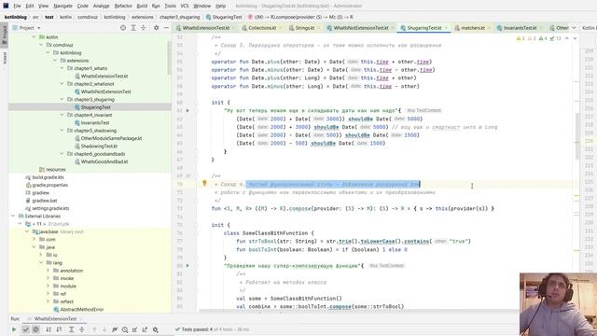Click the yellow warnings indicator in editor corner
Screen dimensions: 597x336
[521, 38]
